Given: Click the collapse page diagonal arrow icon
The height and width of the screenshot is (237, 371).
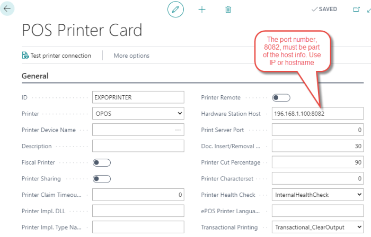Looking at the screenshot, I should (x=369, y=10).
